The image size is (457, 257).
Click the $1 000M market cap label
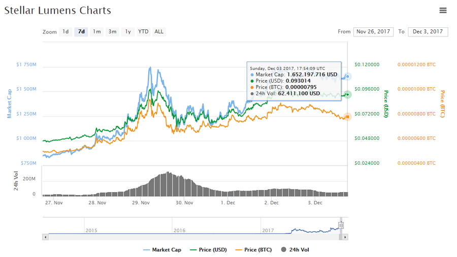click(x=26, y=138)
